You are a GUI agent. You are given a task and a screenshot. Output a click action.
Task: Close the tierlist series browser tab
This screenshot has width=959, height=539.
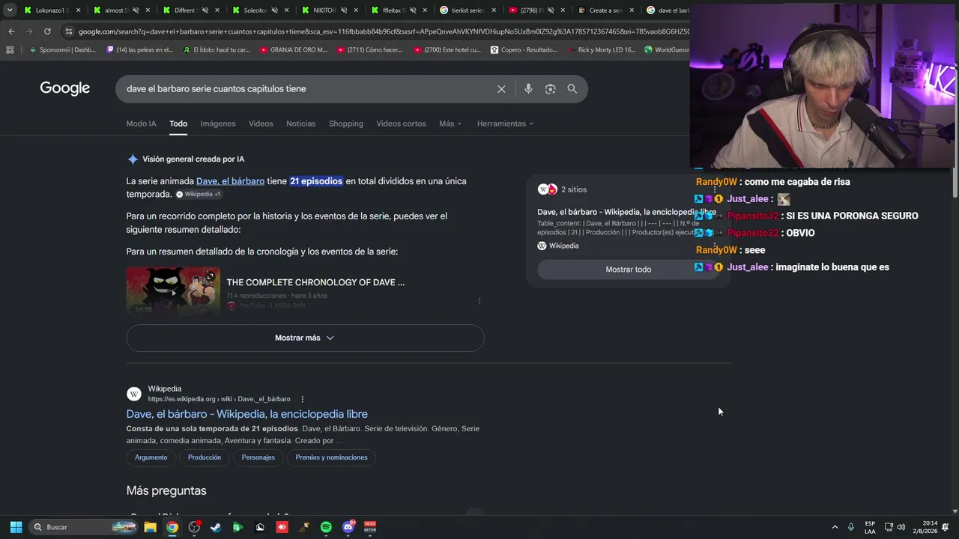pos(494,10)
